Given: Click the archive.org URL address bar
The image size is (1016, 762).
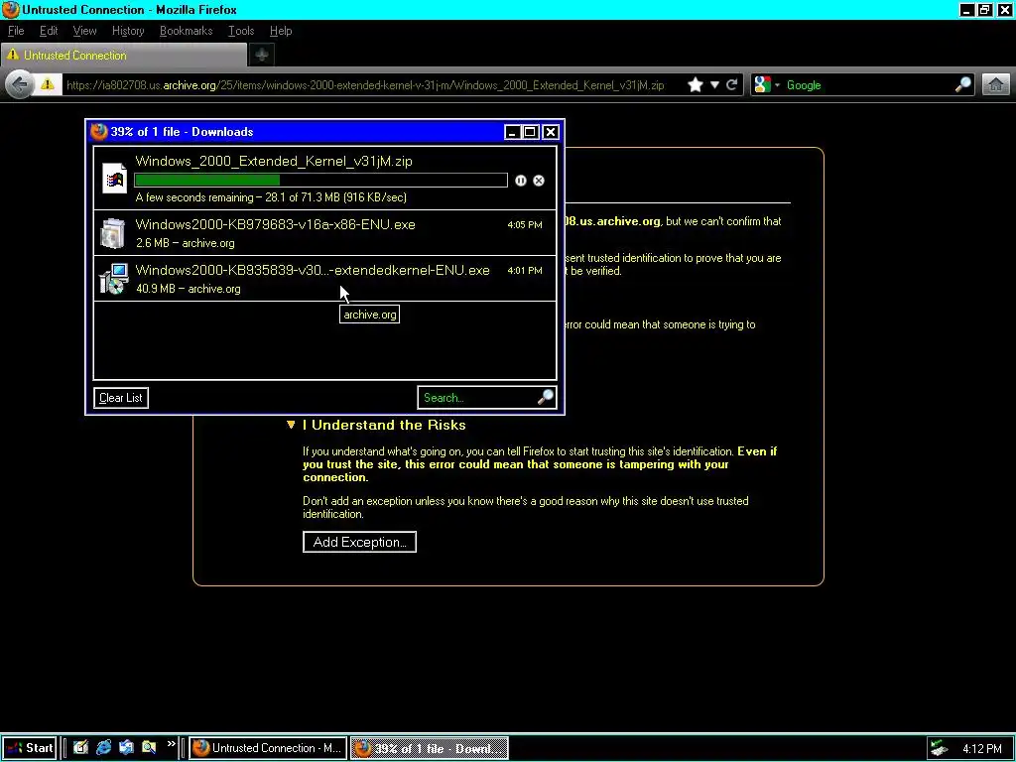Looking at the screenshot, I should 365,85.
